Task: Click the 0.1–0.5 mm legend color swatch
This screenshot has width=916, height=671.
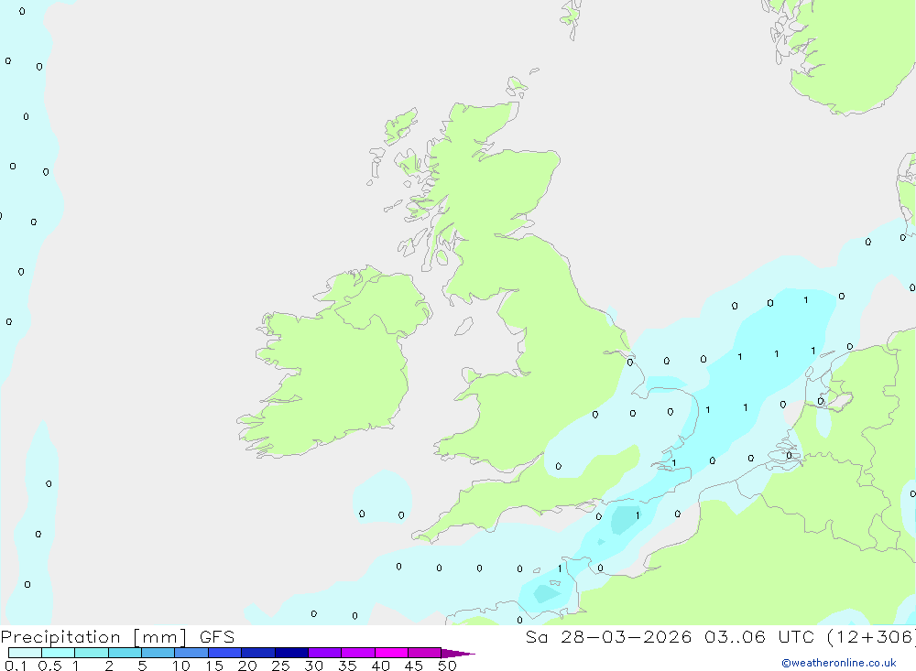Action: 25,653
